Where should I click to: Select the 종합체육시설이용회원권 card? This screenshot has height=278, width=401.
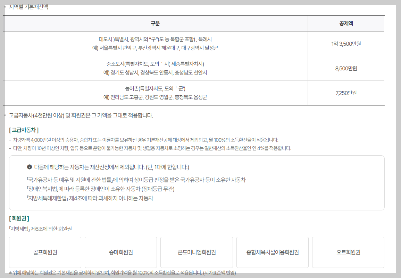click(x=272, y=252)
